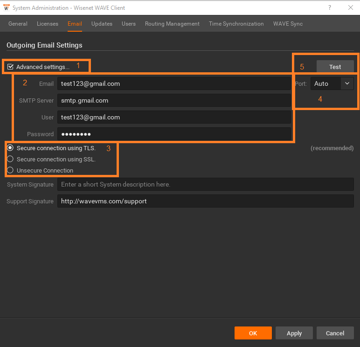Open the Licenses tab
Viewport: 360px width, 347px height.
pyautogui.click(x=48, y=24)
